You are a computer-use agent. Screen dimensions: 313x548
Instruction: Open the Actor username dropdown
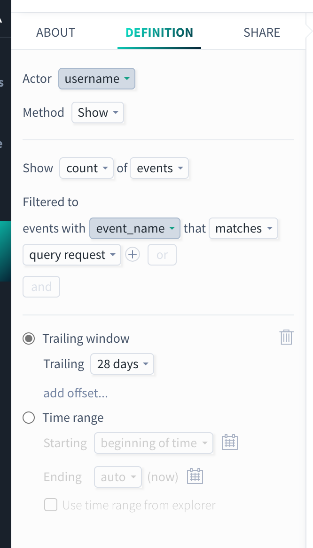click(x=97, y=79)
